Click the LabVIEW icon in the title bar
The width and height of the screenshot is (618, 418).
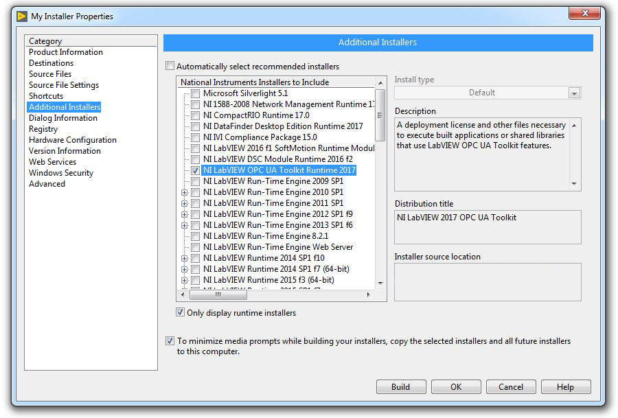(x=22, y=16)
